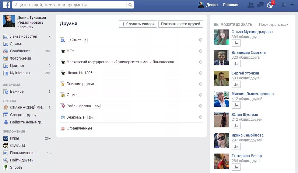Click Эльза Мухамедьярова's photo thumbnail
298x173 pixels.
tap(222, 37)
